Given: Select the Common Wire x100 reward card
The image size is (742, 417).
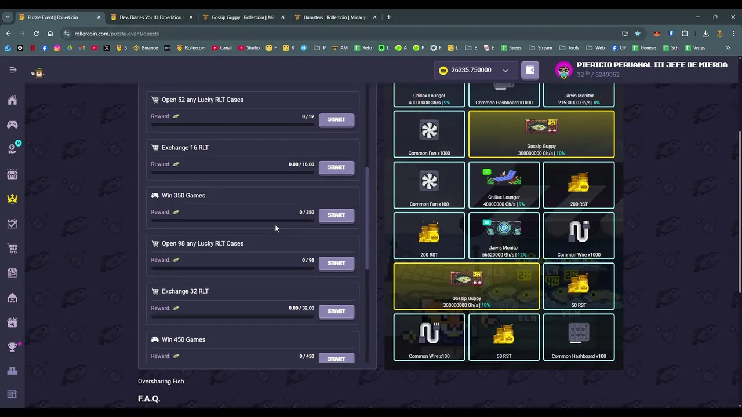Looking at the screenshot, I should [429, 337].
